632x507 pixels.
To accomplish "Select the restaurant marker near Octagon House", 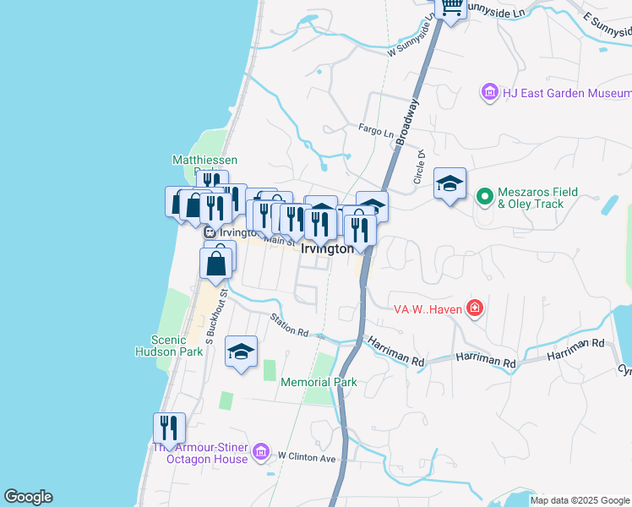I will (169, 430).
